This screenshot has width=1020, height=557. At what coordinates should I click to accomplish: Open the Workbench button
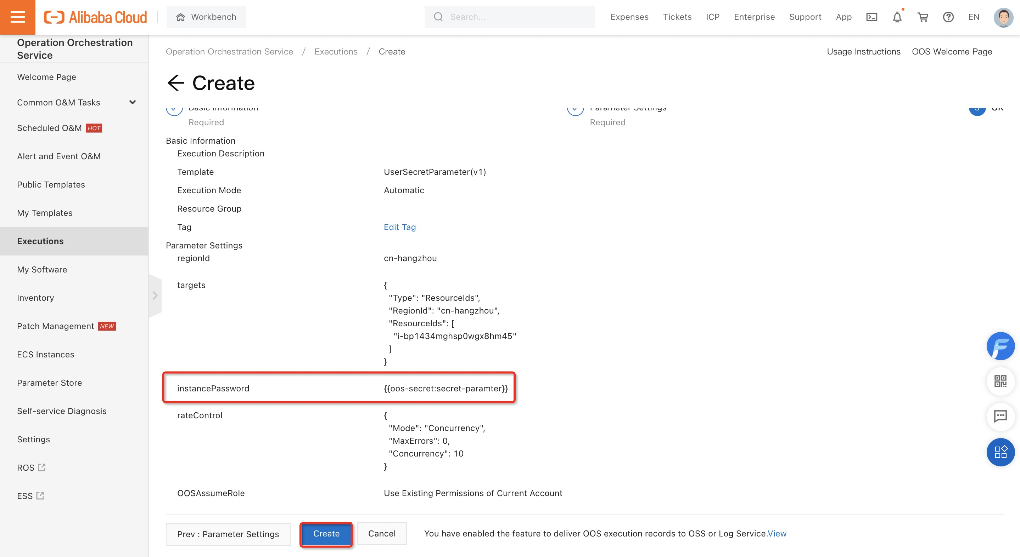click(x=206, y=17)
